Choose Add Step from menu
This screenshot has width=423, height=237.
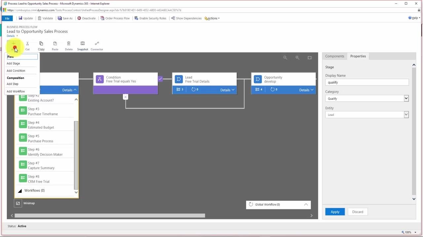coord(13,84)
